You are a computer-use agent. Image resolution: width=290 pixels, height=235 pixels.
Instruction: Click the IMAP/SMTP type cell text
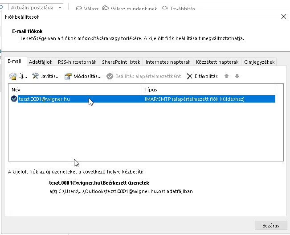[195, 99]
